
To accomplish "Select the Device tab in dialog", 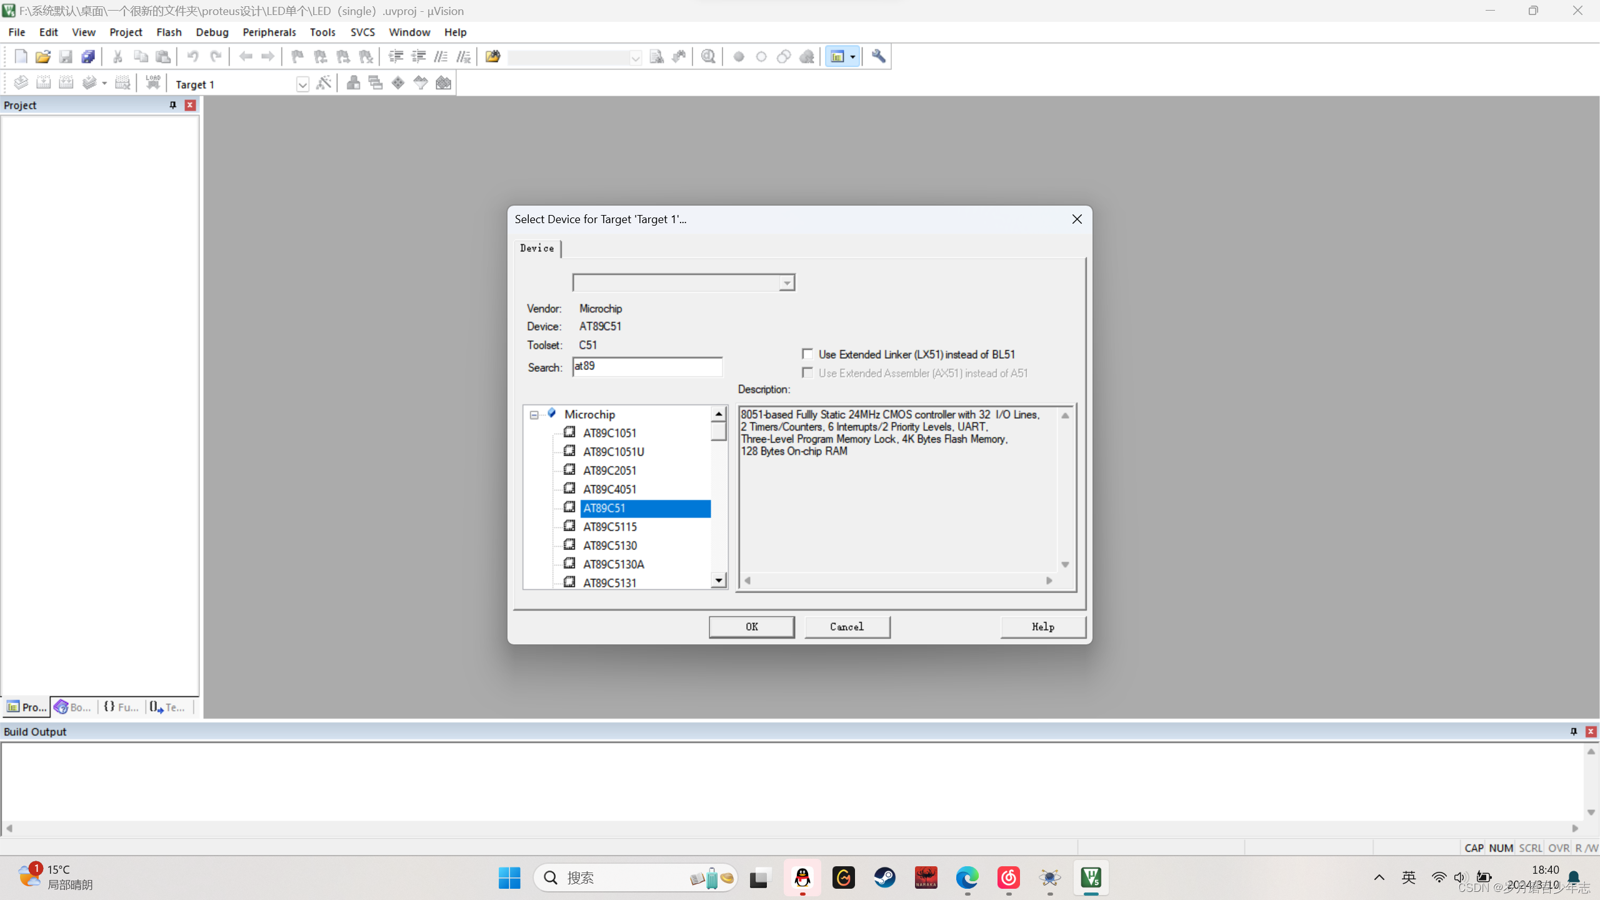I will point(537,248).
